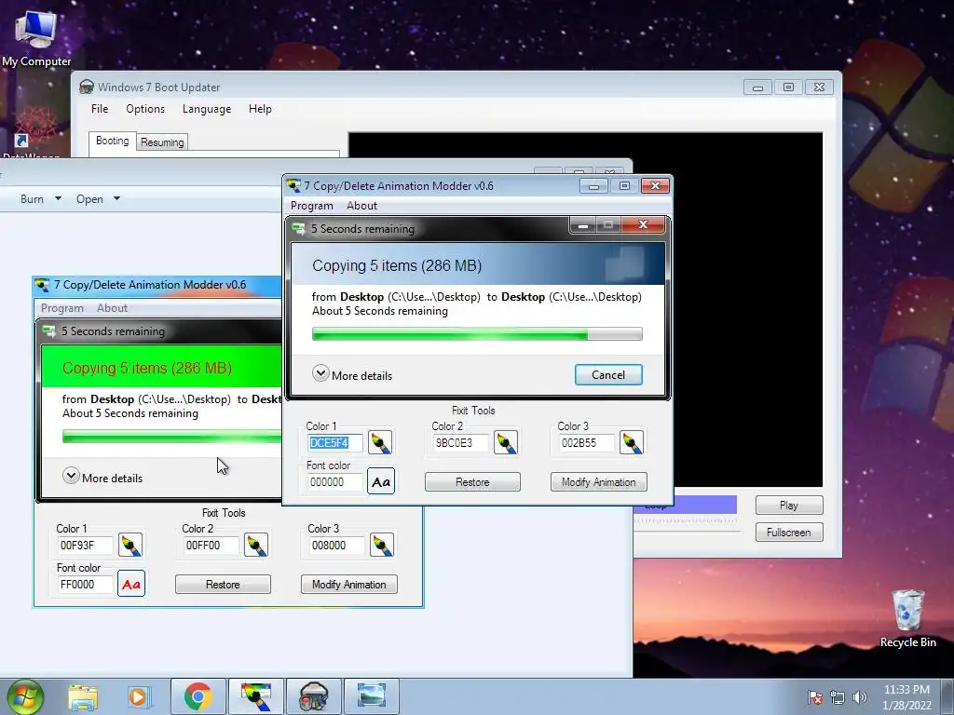
Task: Click the black animation preview in Boot Updater
Action: coord(747,309)
